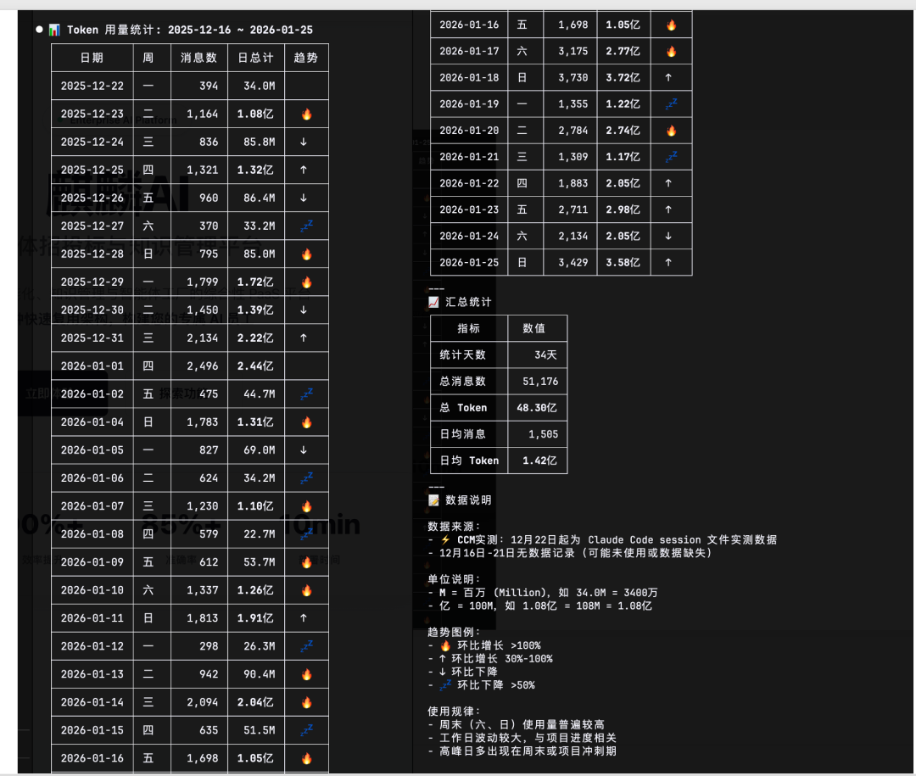Click the 指标 header in the summary table
This screenshot has height=776, width=916.
point(467,328)
